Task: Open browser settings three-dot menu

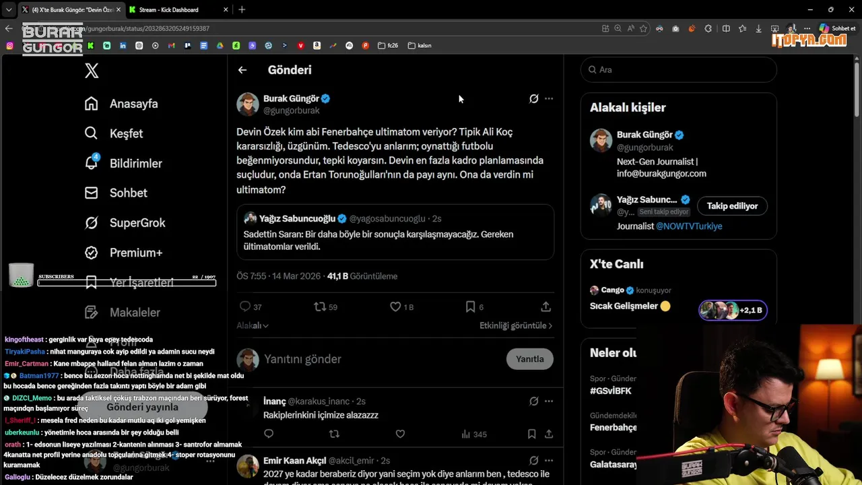Action: [807, 28]
